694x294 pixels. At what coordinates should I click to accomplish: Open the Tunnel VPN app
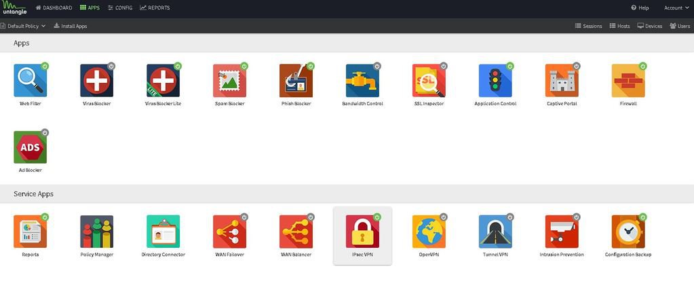point(495,232)
